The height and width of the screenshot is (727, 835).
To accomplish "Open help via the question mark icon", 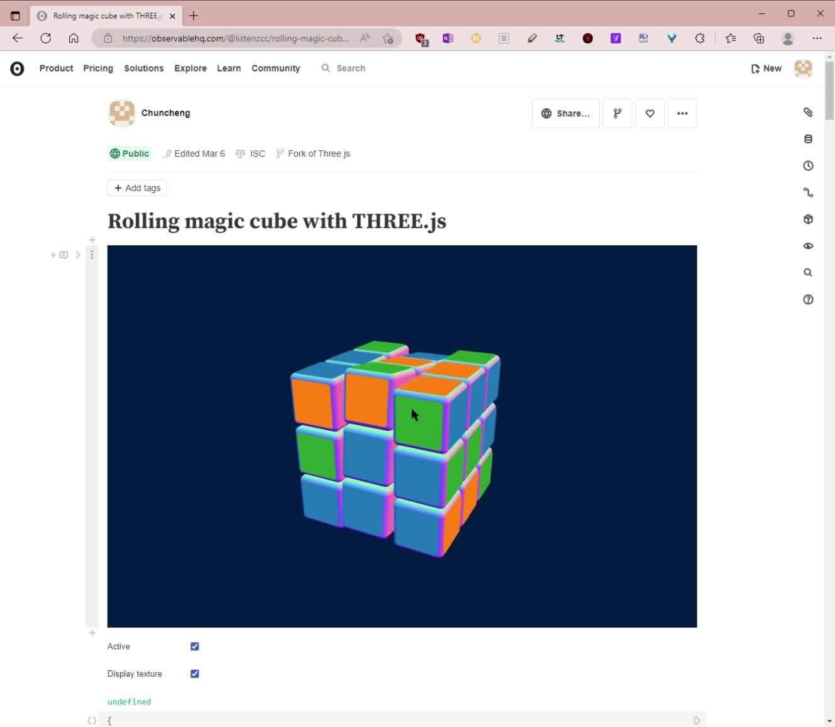I will click(808, 299).
